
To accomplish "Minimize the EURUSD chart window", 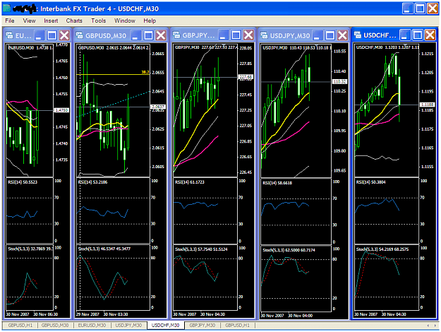I will [39, 35].
